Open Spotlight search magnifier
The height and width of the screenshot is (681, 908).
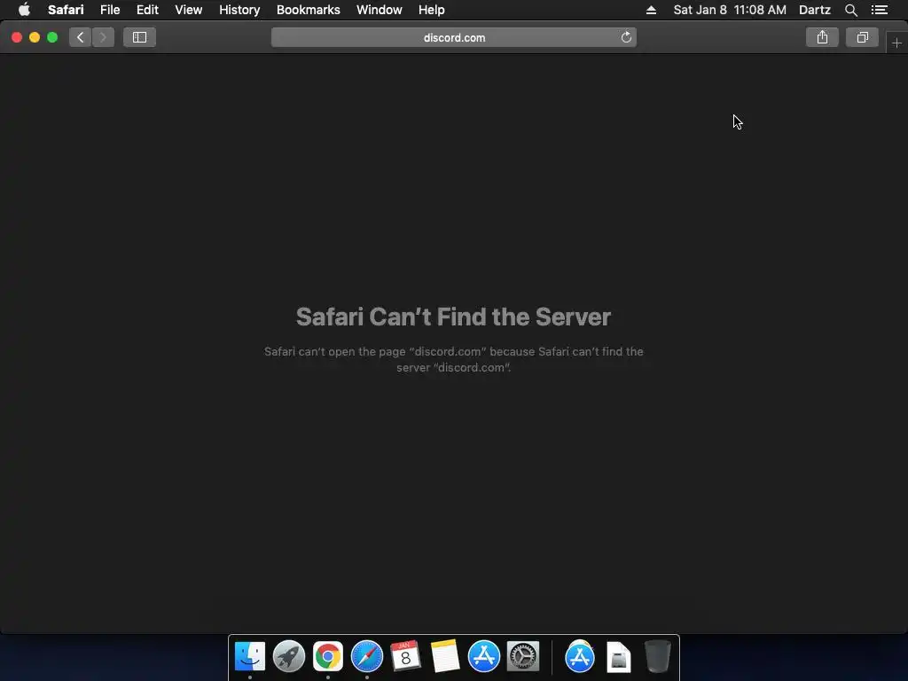point(850,10)
